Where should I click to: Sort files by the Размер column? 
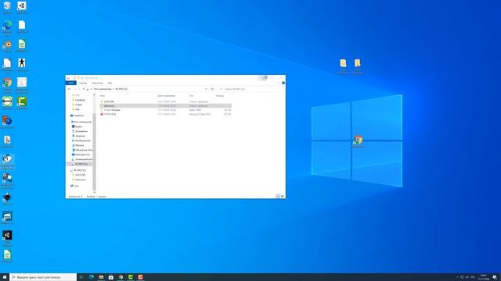(x=220, y=95)
